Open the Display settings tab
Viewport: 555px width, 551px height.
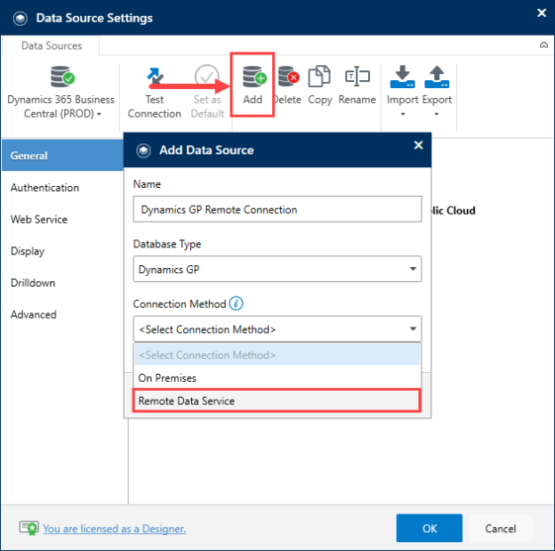coord(28,251)
